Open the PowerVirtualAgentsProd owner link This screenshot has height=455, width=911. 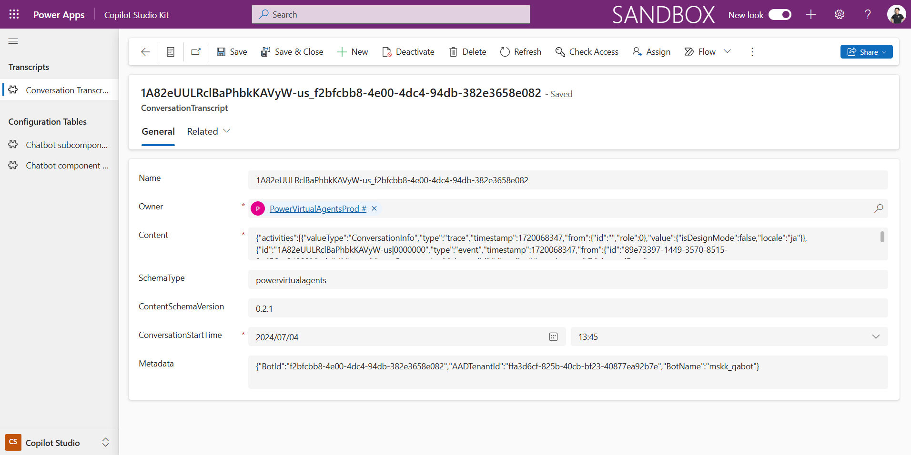tap(317, 208)
